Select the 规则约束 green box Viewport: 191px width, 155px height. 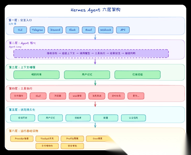tap(36, 75)
